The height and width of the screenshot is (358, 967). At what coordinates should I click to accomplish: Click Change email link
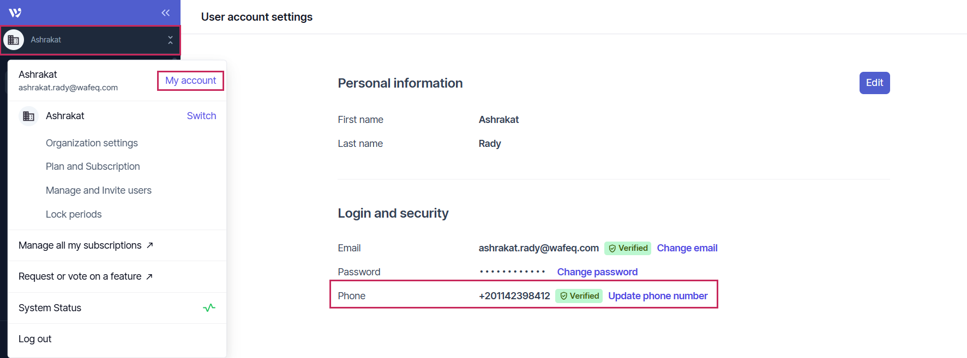(687, 248)
